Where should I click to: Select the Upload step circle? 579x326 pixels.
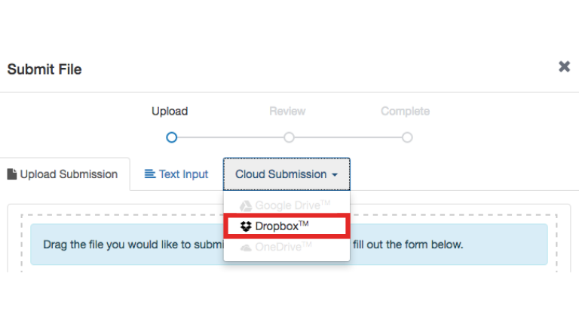click(x=171, y=137)
